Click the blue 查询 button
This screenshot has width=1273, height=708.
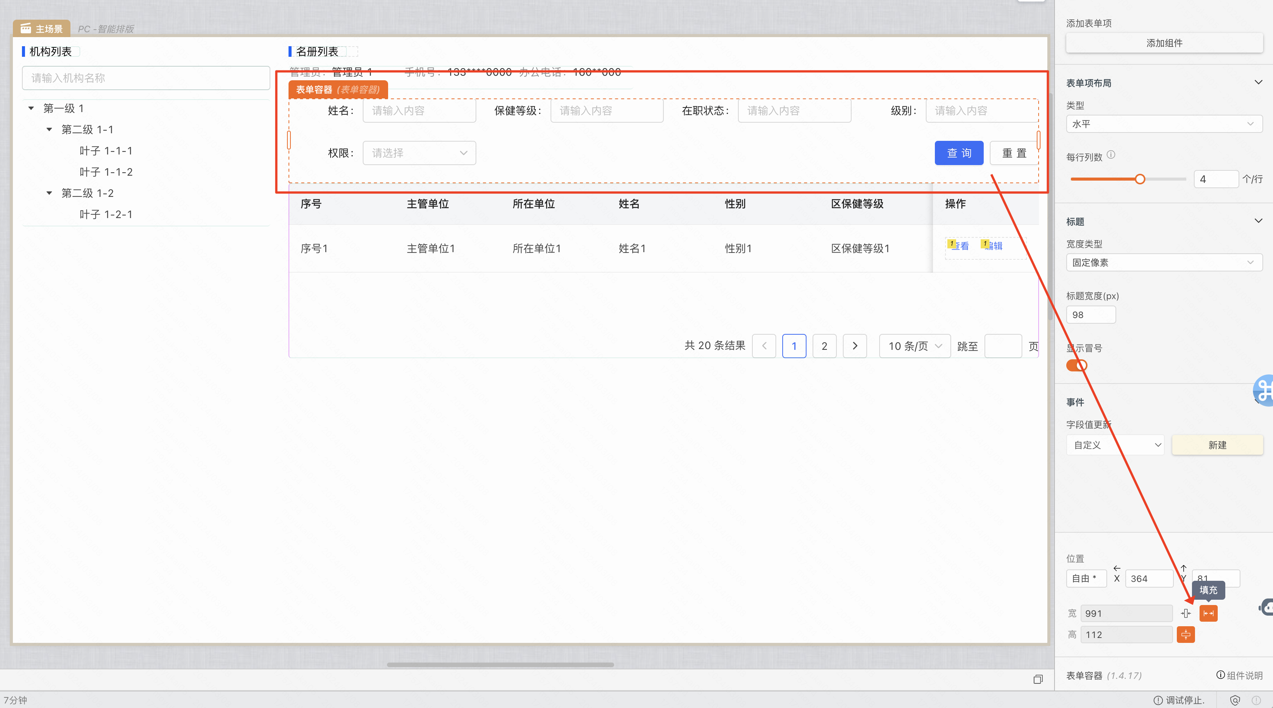coord(959,153)
